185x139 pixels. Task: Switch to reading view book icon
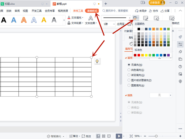(x=109, y=136)
